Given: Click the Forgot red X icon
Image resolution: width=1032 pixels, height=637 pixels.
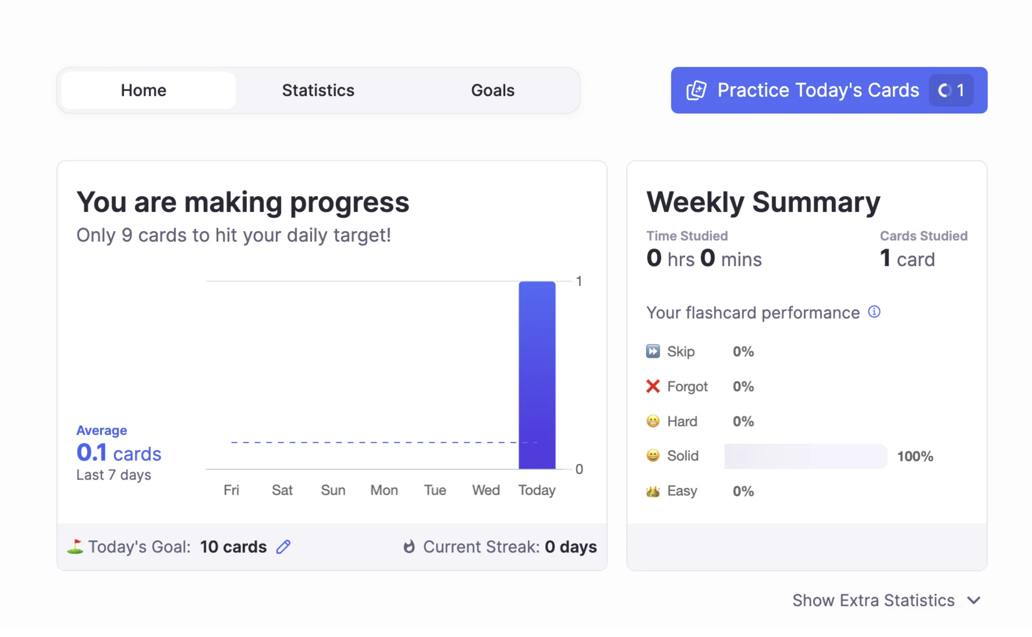Looking at the screenshot, I should click(x=651, y=387).
